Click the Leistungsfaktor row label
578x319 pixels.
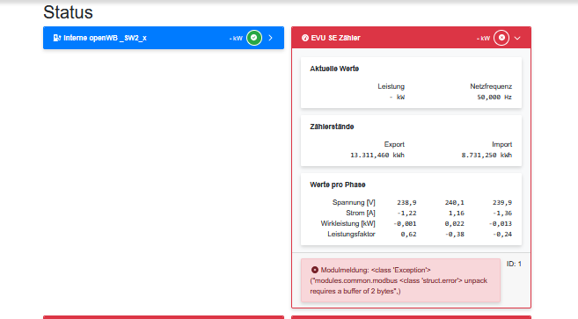[x=351, y=235]
